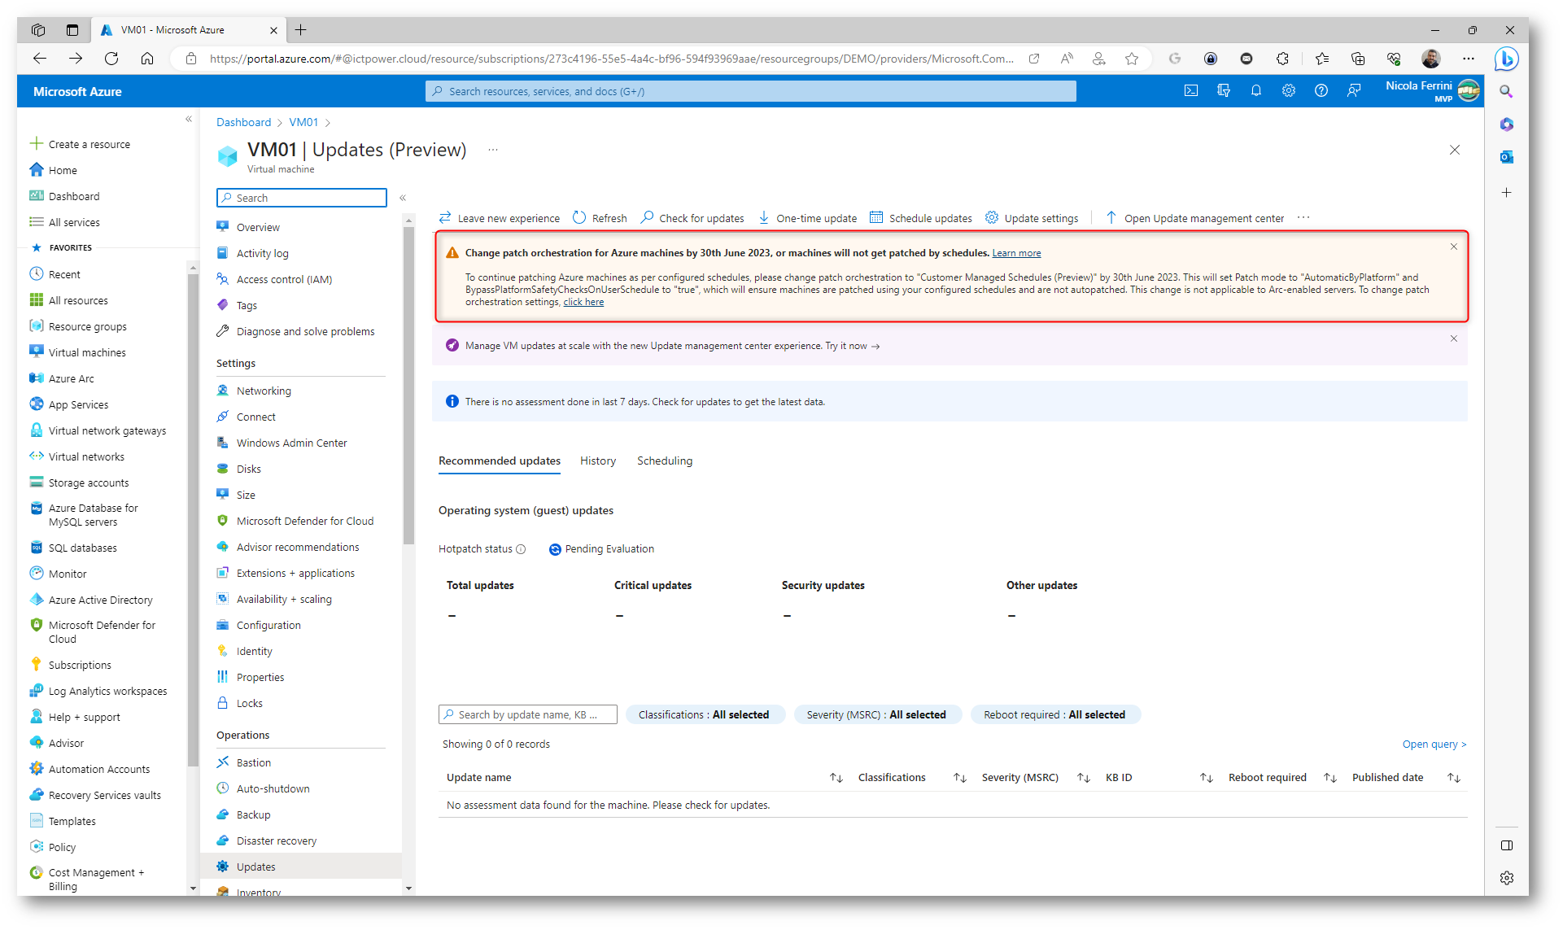1563x930 pixels.
Task: Collapse the VM01 resource menu
Action: click(x=403, y=198)
